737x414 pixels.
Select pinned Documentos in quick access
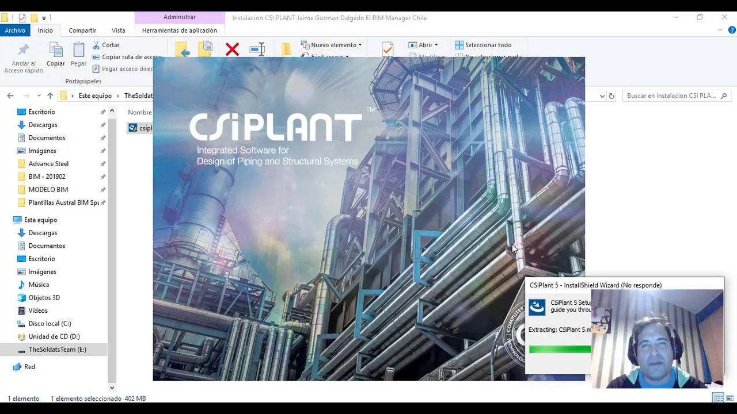tap(47, 138)
